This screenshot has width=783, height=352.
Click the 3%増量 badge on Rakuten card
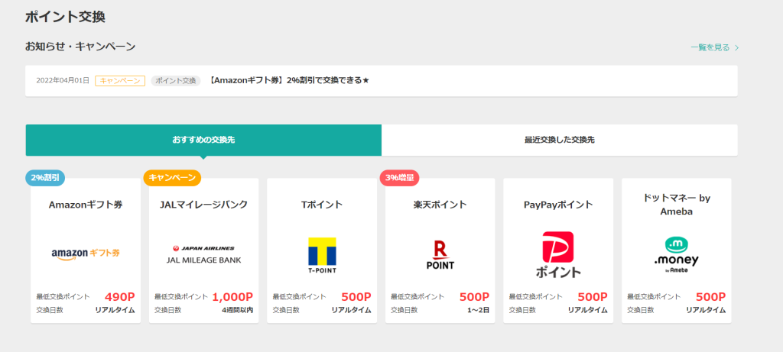399,178
